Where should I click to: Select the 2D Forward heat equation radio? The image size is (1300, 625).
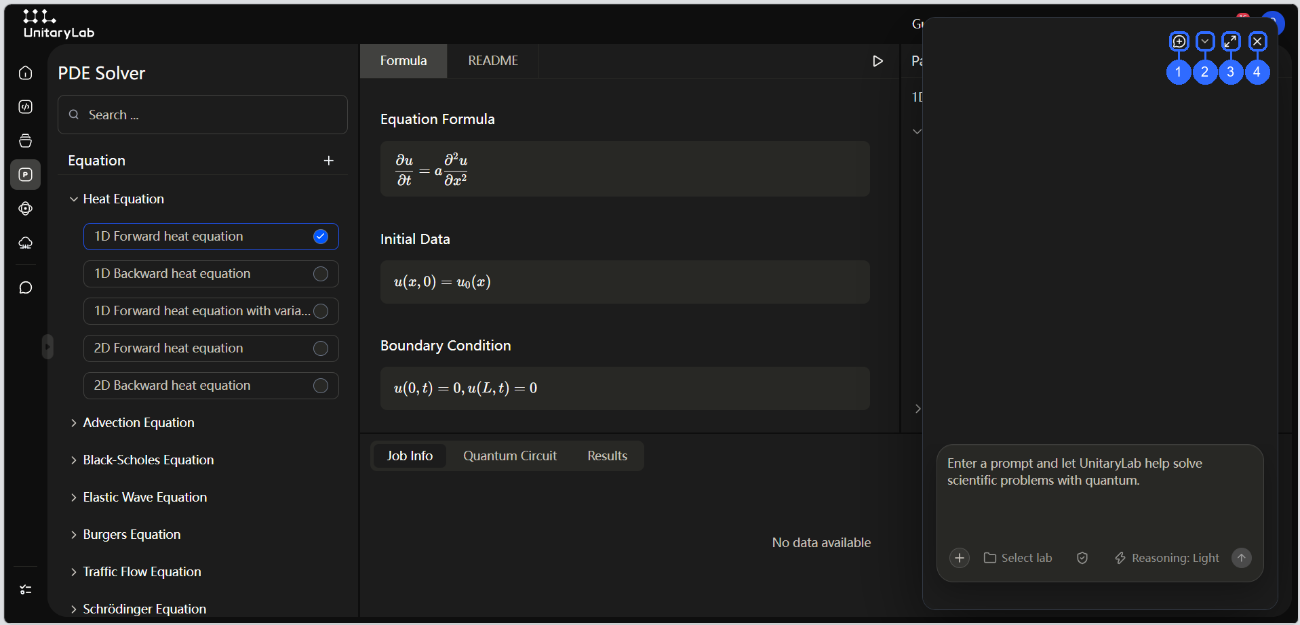click(x=321, y=348)
